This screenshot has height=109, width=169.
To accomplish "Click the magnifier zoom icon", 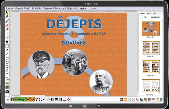I will [141, 99].
